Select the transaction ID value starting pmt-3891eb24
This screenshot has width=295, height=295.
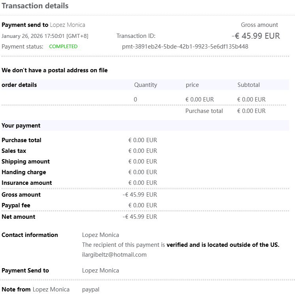[185, 47]
